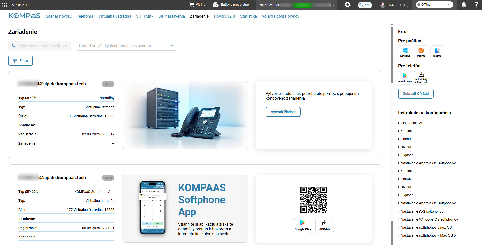Click Zobraziť QR kód button

coord(416,94)
